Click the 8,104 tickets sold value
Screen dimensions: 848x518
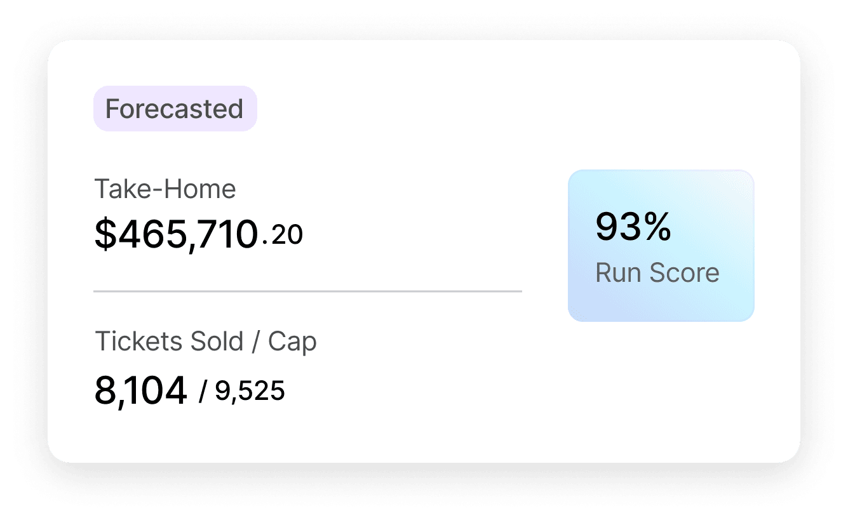[x=141, y=390]
